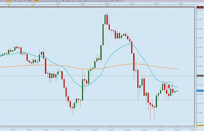This screenshot has height=131, width=204.
Task: Click the 1.4220 price axis label
Action: tap(200, 94)
